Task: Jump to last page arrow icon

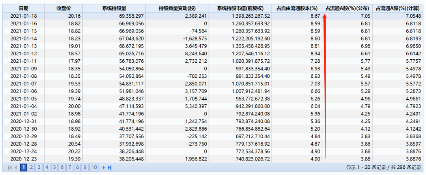Action: 110,168
